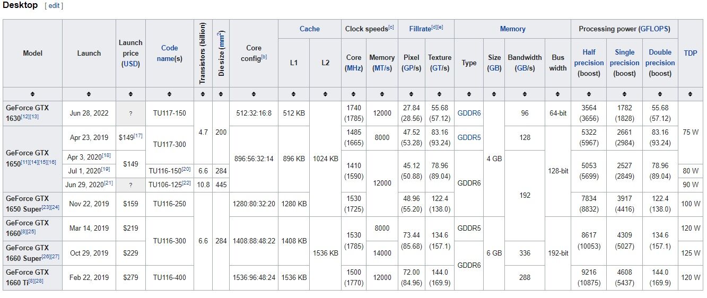
Task: Open footnote 19 after Jul 1, 2020
Action: [x=106, y=169]
